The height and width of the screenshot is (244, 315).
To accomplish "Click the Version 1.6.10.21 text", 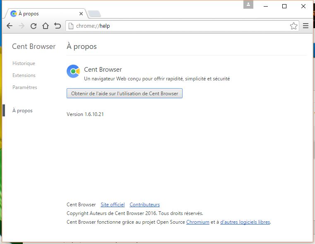I will pos(85,114).
